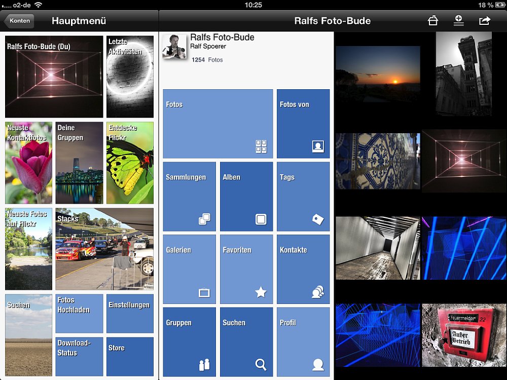The image size is (507, 380).
Task: Tap the add-to-list plus icon
Action: [x=458, y=21]
